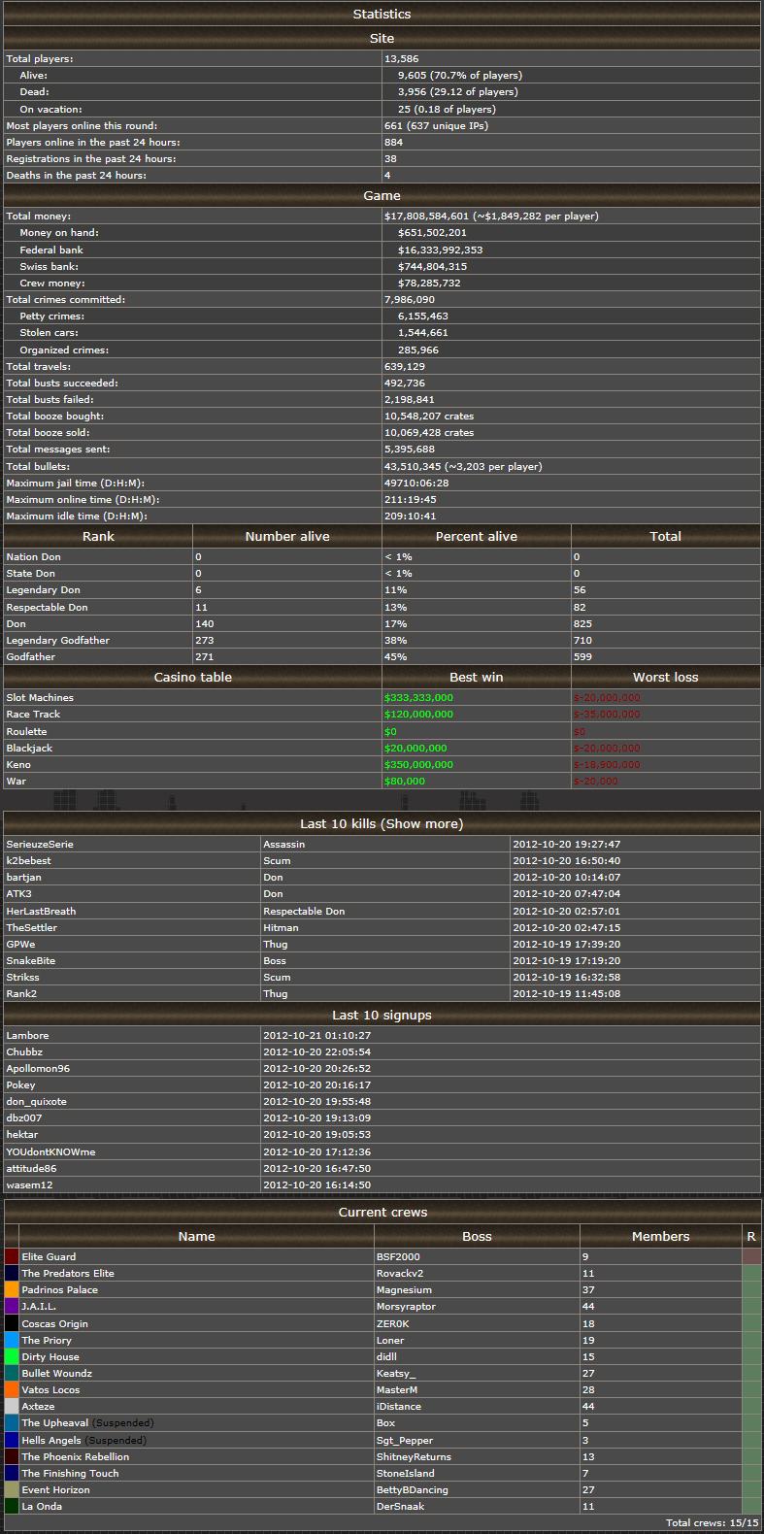Open new signup don_quixote's profile
The image size is (764, 1534).
(37, 1101)
